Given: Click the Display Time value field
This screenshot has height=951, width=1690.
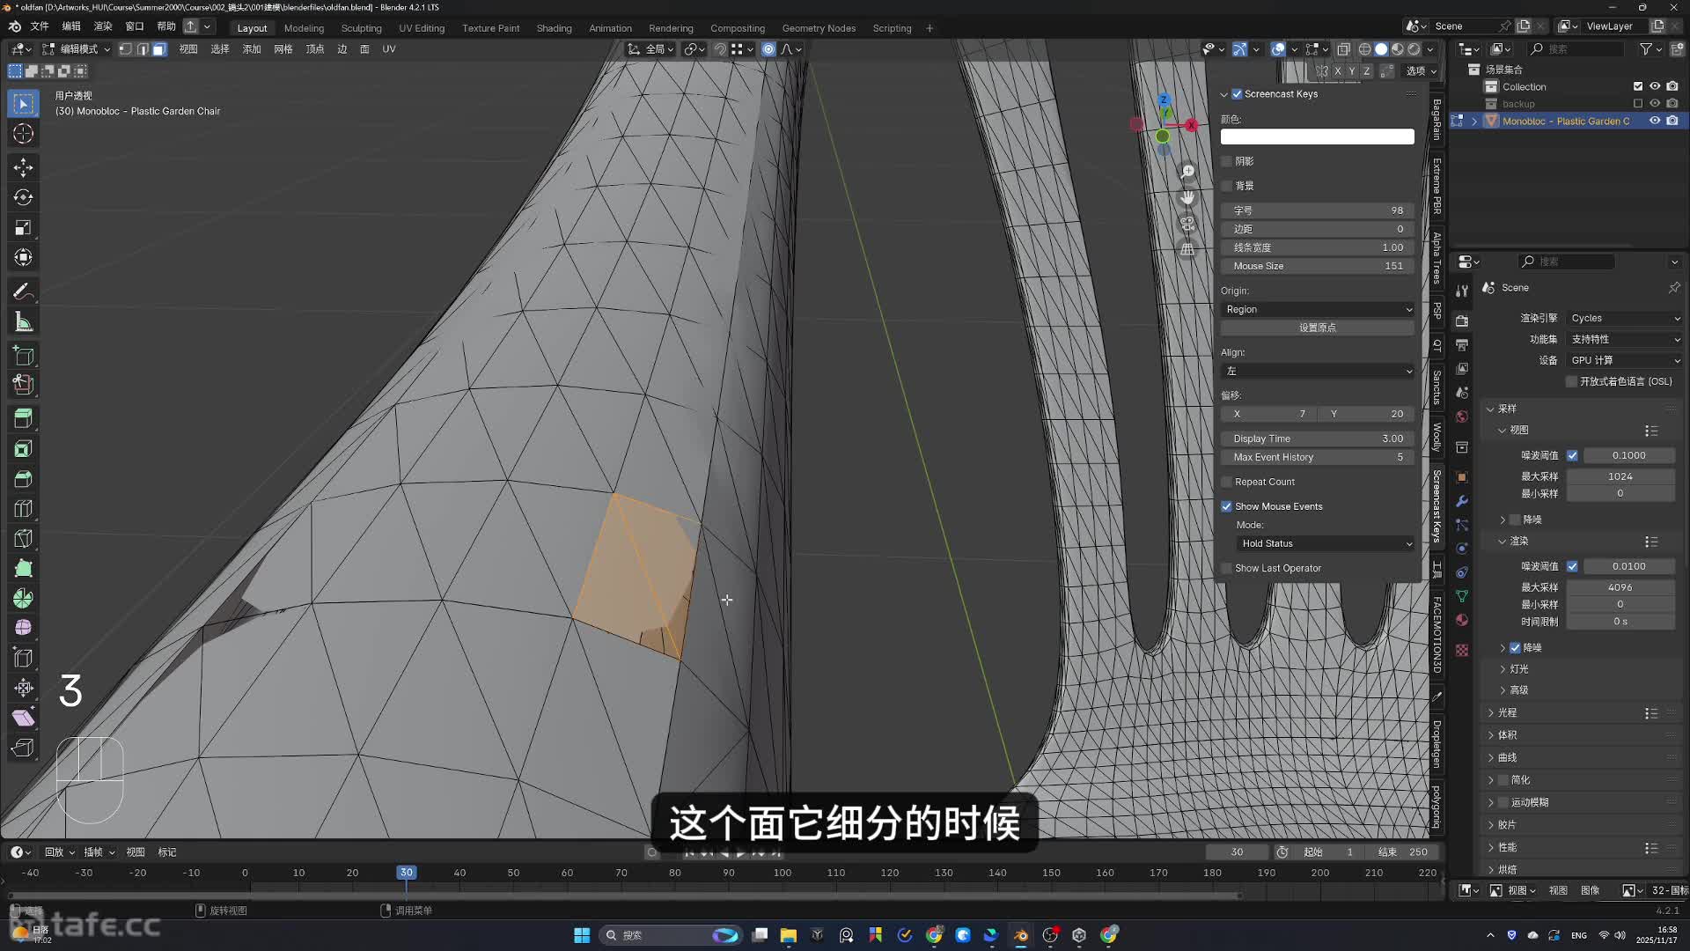Looking at the screenshot, I should coord(1317,439).
